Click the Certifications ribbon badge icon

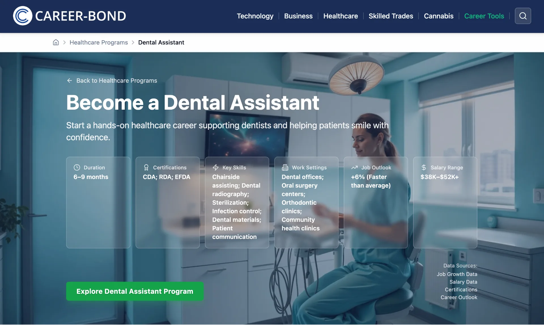(146, 167)
